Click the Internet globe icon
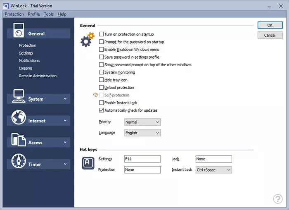 [x=19, y=117]
